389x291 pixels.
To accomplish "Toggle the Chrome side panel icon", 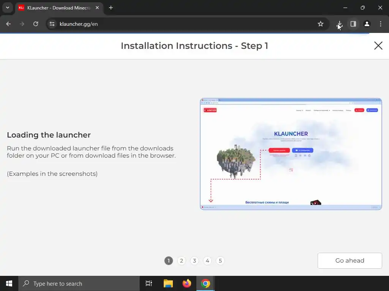I will (x=353, y=24).
